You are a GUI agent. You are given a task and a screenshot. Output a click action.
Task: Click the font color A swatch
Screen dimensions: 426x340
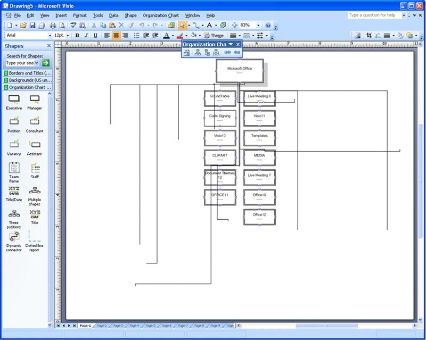[167, 36]
